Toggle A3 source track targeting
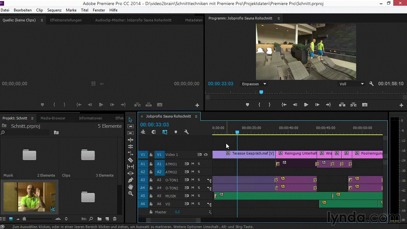 pyautogui.click(x=143, y=180)
